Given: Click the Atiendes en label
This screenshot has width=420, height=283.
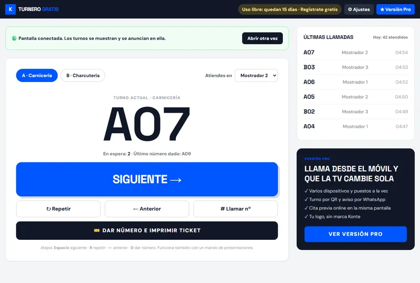Looking at the screenshot, I should [218, 75].
